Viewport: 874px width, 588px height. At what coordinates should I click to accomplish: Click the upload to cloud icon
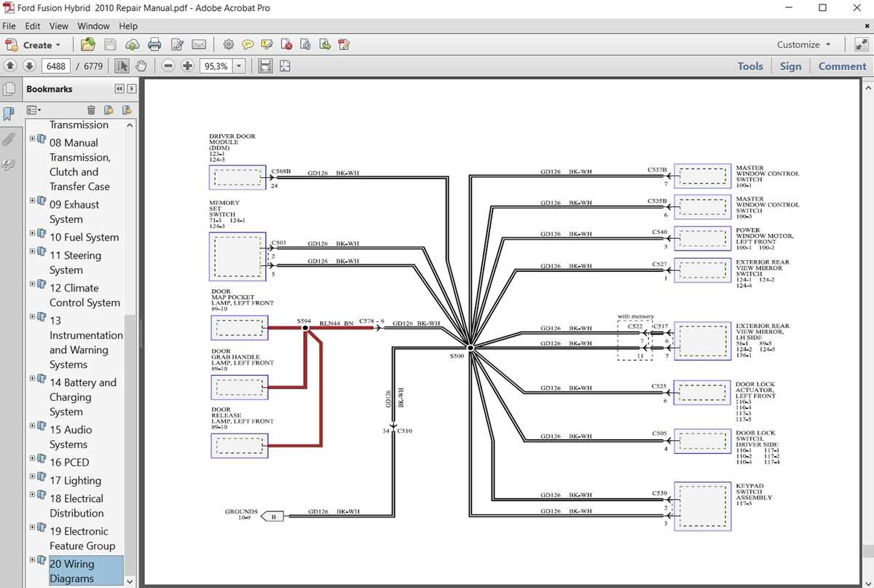(x=132, y=44)
